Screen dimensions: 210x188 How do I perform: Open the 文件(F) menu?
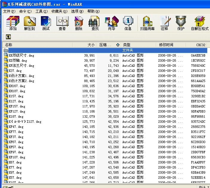coord(9,11)
